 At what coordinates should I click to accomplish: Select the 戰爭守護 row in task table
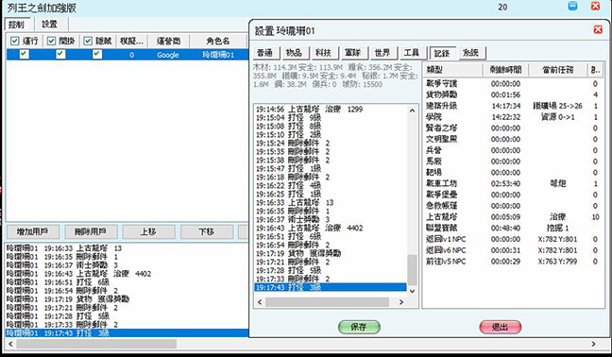coord(513,83)
